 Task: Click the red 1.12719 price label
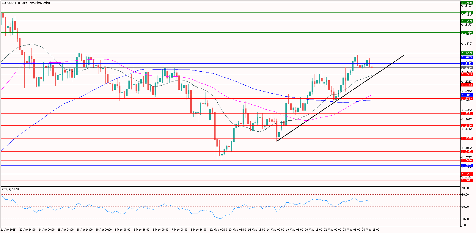467,99
